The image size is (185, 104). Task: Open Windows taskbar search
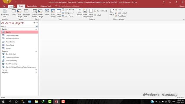tap(10, 101)
